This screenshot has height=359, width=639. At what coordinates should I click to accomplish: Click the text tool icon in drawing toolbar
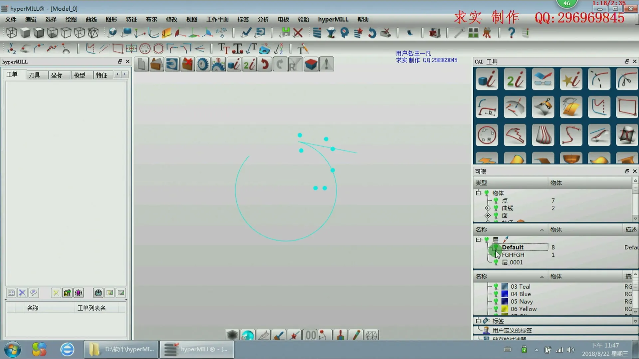point(224,49)
